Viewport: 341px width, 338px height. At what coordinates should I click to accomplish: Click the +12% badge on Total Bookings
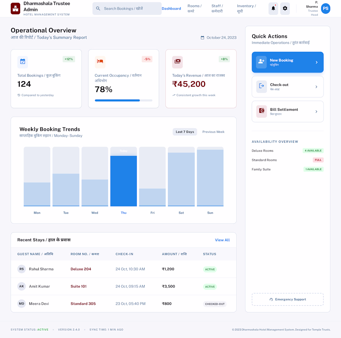[69, 59]
